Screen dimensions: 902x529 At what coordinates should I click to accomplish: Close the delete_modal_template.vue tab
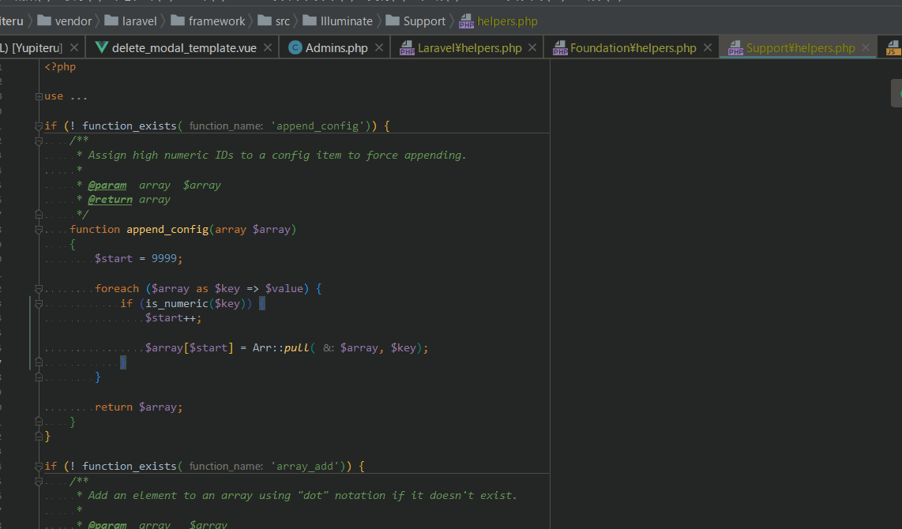click(x=268, y=48)
